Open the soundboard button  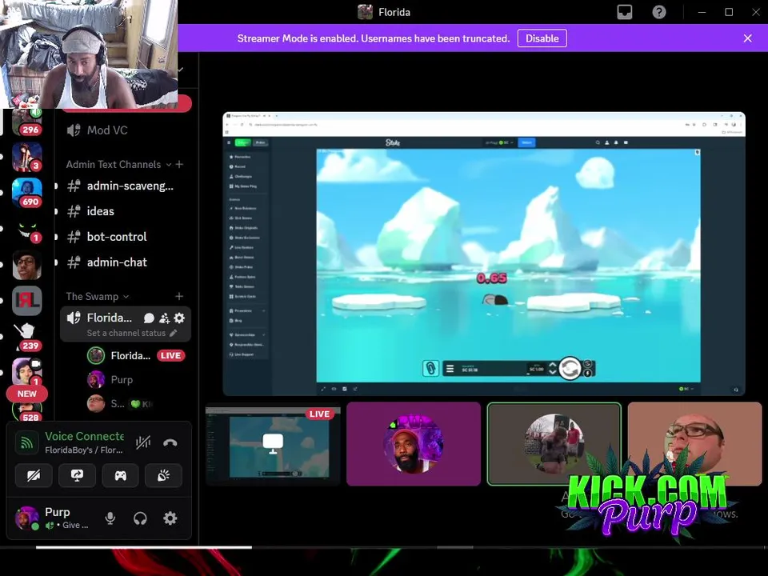[163, 475]
